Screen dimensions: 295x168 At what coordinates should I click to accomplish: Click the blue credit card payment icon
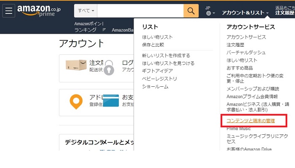coord(111,101)
